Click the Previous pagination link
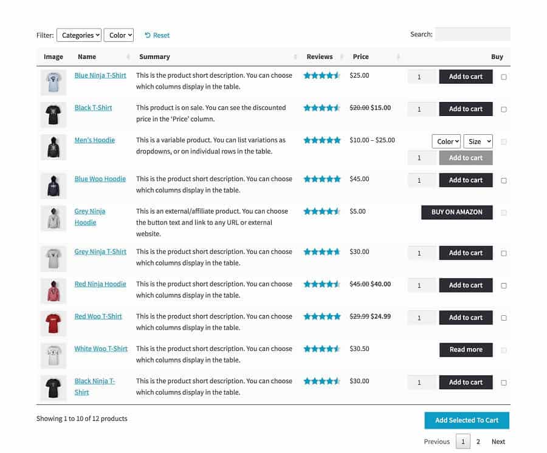The width and height of the screenshot is (547, 453). [x=437, y=441]
